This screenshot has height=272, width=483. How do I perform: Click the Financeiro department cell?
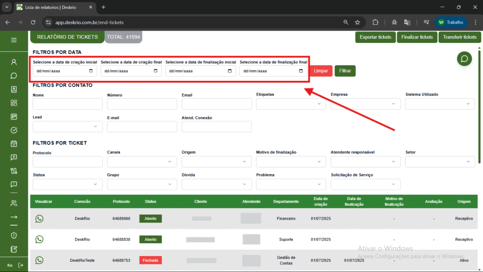click(x=286, y=218)
